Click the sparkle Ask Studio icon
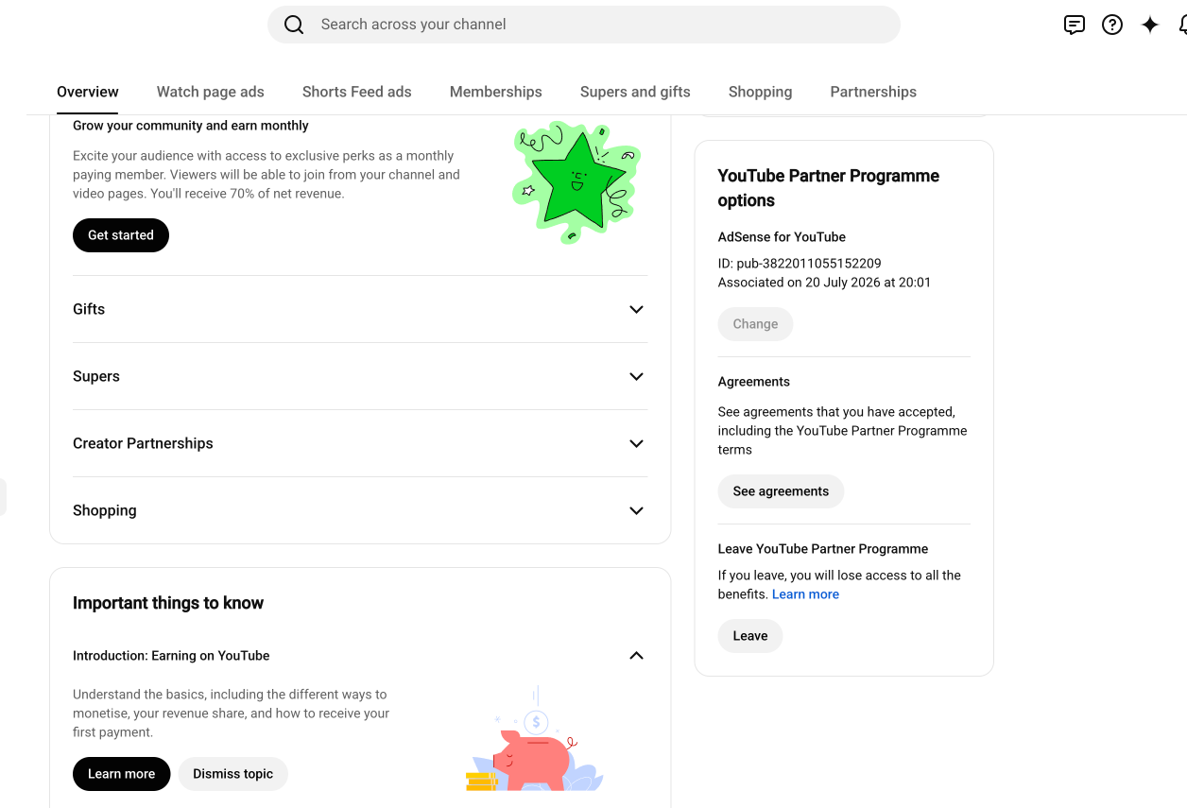Viewport: 1187px width, 808px height. point(1150,26)
